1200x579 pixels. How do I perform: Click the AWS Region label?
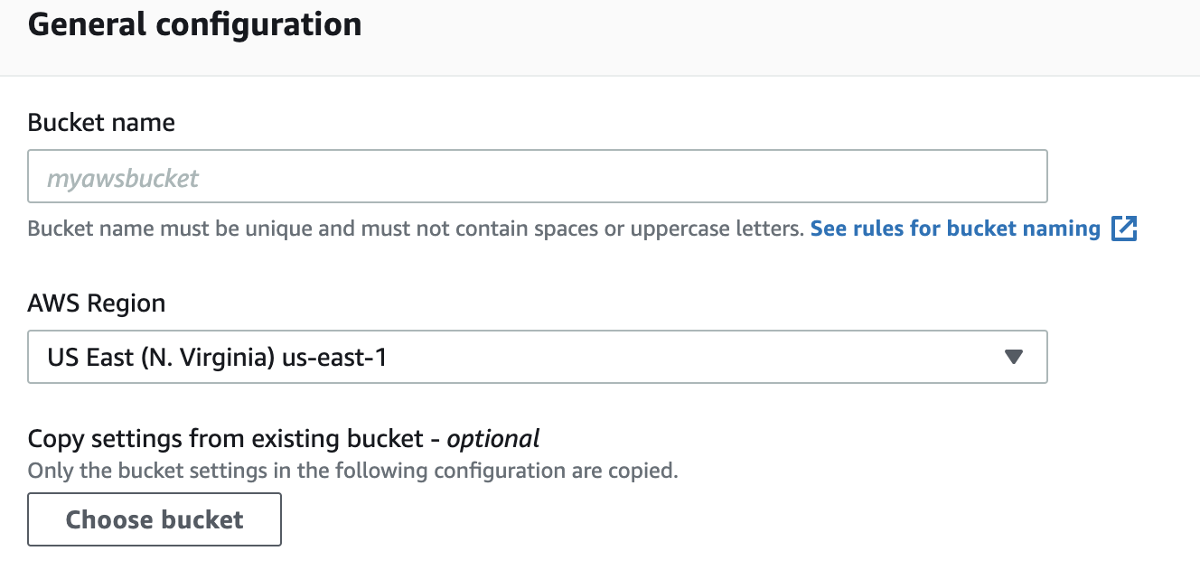coord(97,304)
